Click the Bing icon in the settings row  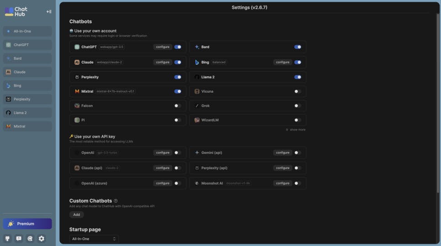[x=197, y=62]
